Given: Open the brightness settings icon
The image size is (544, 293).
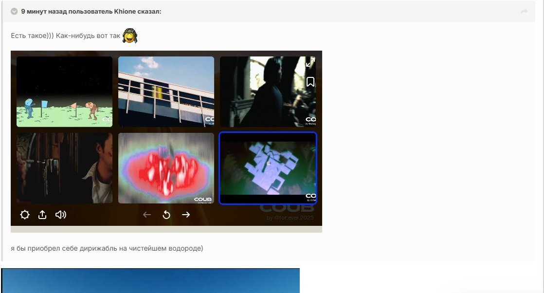Looking at the screenshot, I should (25, 215).
